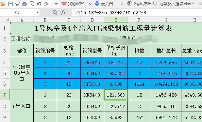
Task: Select row 4 header
Action: (5, 63)
